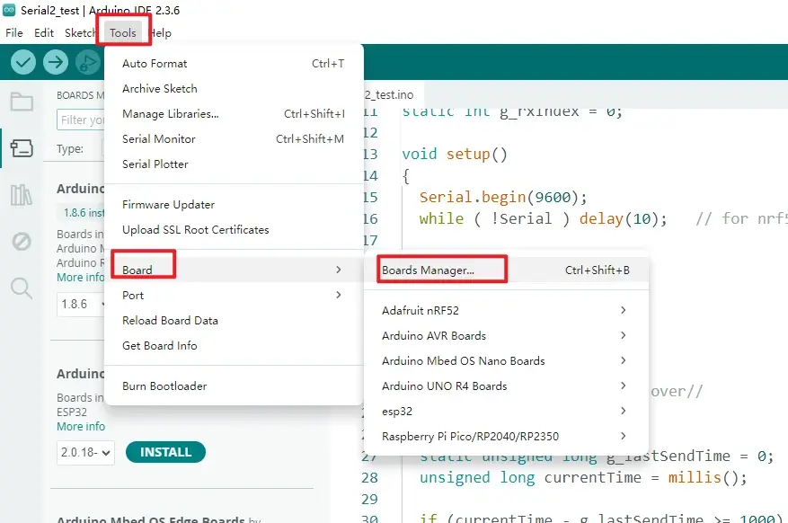This screenshot has height=523, width=788.
Task: Open the Sketchbook folder sidebar icon
Action: tap(22, 101)
